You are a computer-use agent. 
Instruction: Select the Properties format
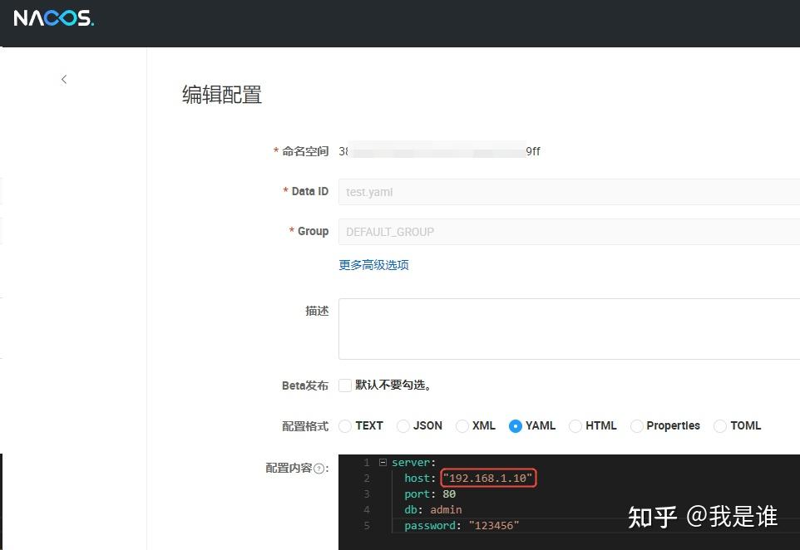click(636, 425)
